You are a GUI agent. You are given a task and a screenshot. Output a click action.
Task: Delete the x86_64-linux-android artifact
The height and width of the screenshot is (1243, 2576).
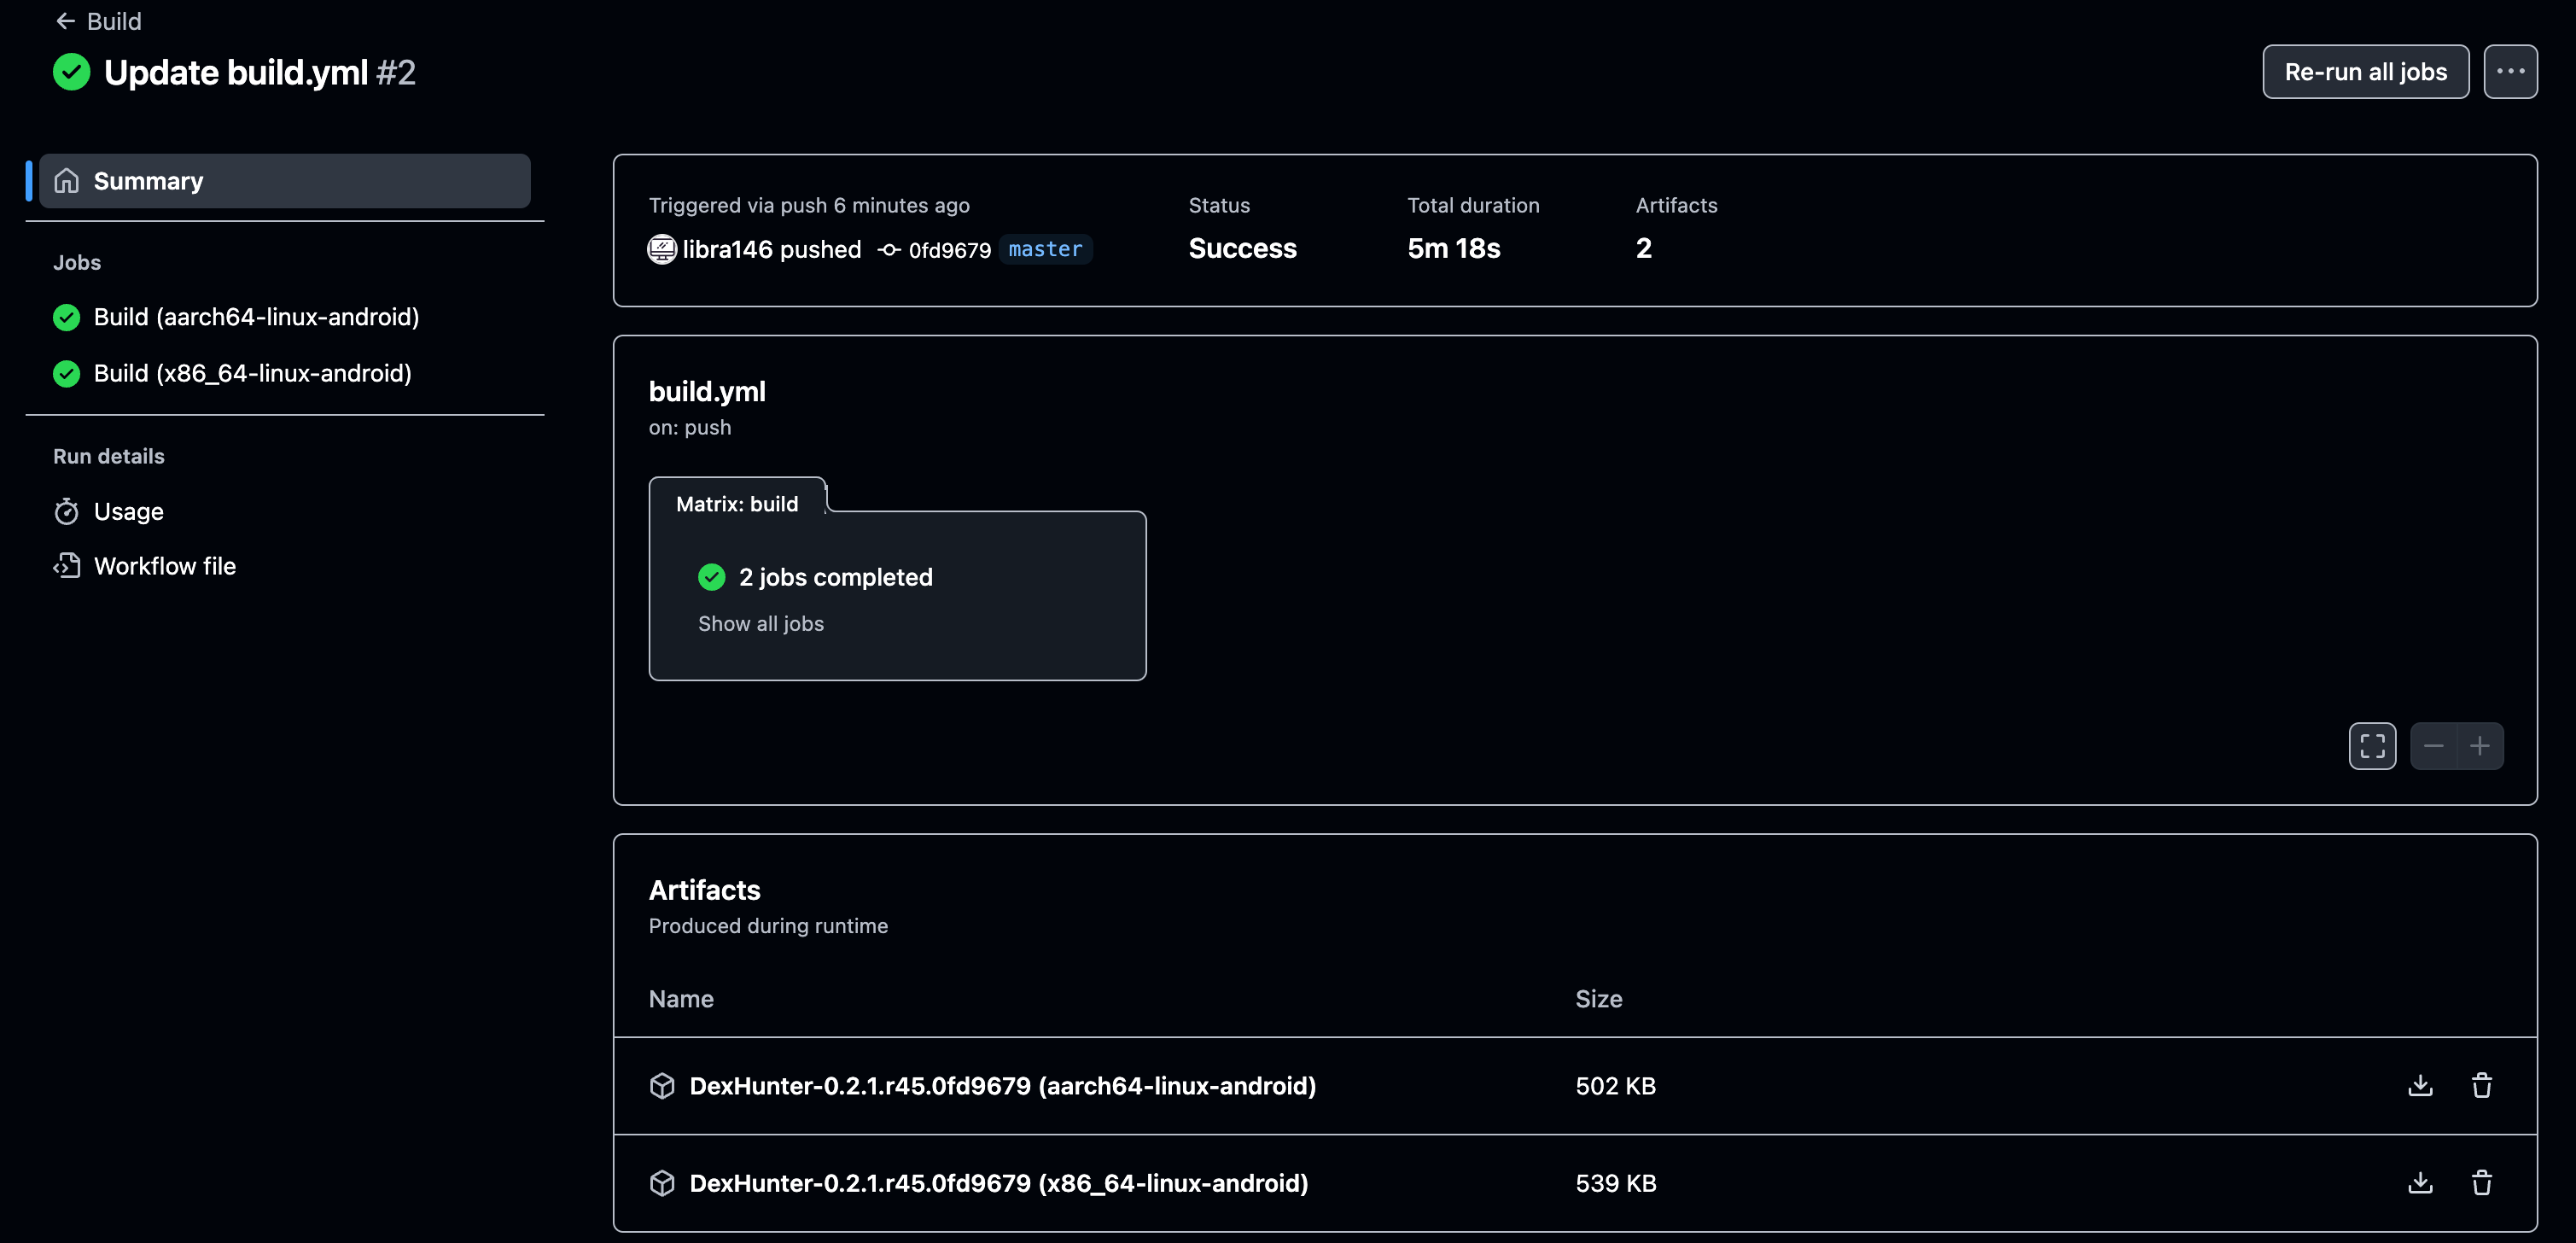click(x=2481, y=1182)
